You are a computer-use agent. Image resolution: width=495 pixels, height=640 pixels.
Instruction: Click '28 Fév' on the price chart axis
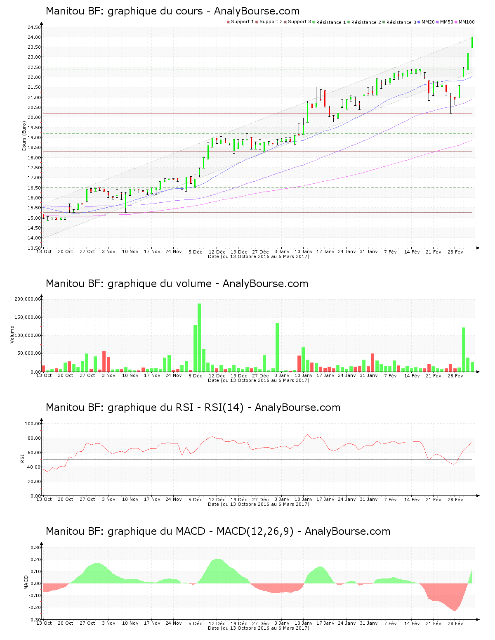tap(455, 251)
